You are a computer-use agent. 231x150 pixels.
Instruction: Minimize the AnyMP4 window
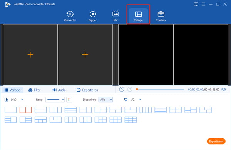211,4
